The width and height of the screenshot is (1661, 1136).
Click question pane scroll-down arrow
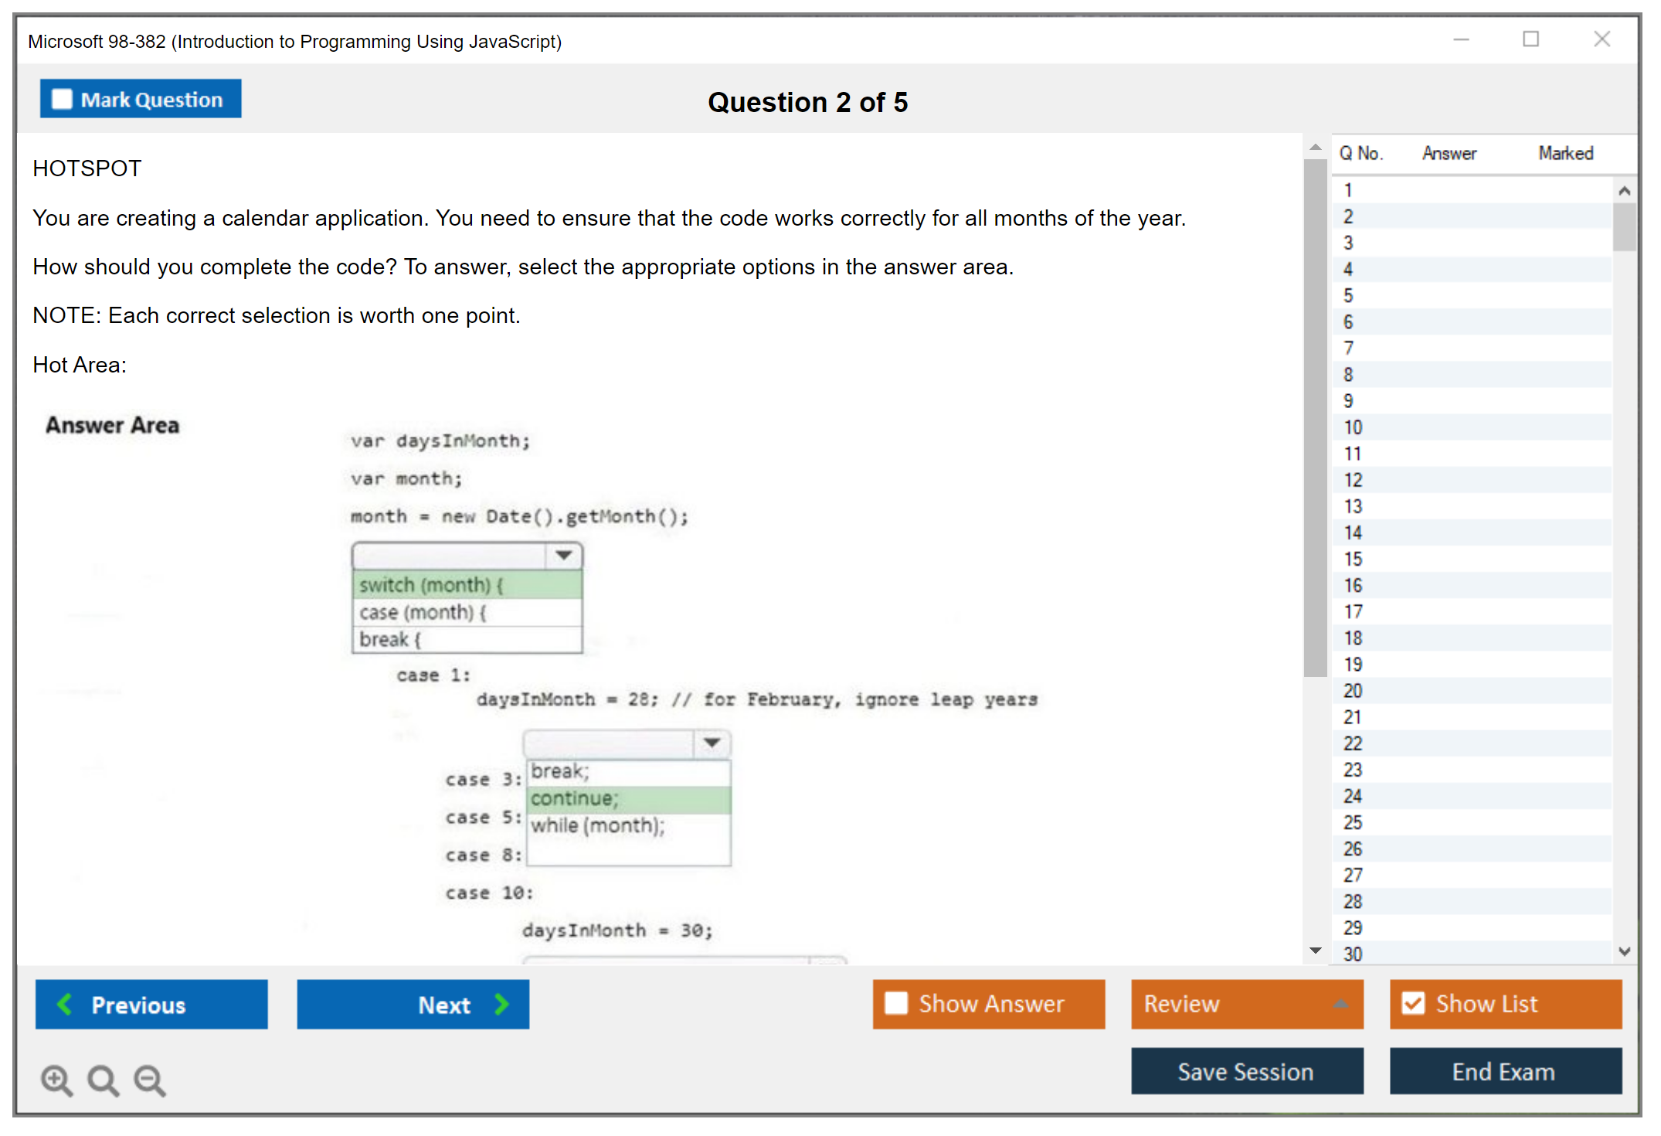coord(1315,951)
